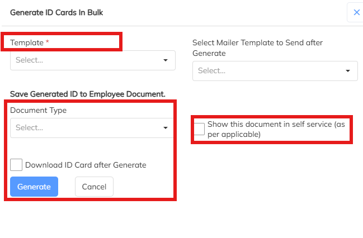Tick the Download ID Card after Generate checkbox
The width and height of the screenshot is (363, 238).
(x=16, y=165)
